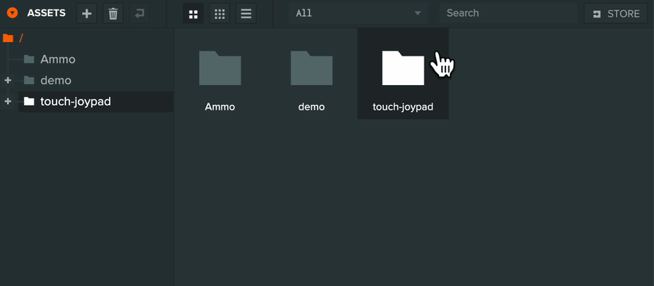The image size is (654, 286).
Task: Click the go-back arrow icon in toolbar
Action: [139, 14]
